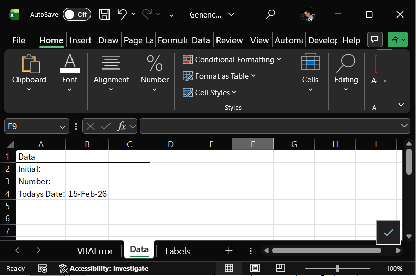Viewport: 416px width, 276px height.
Task: Add a new sheet with plus button
Action: (229, 251)
